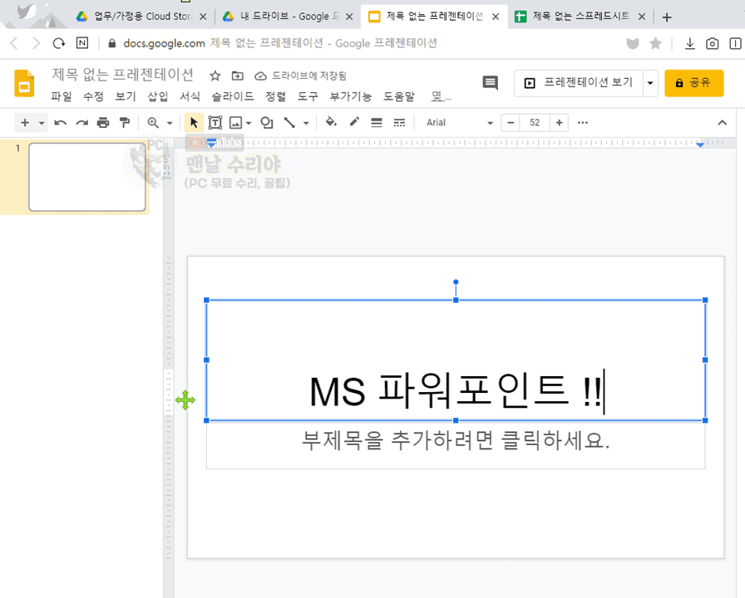Click the browser download icon

[690, 44]
